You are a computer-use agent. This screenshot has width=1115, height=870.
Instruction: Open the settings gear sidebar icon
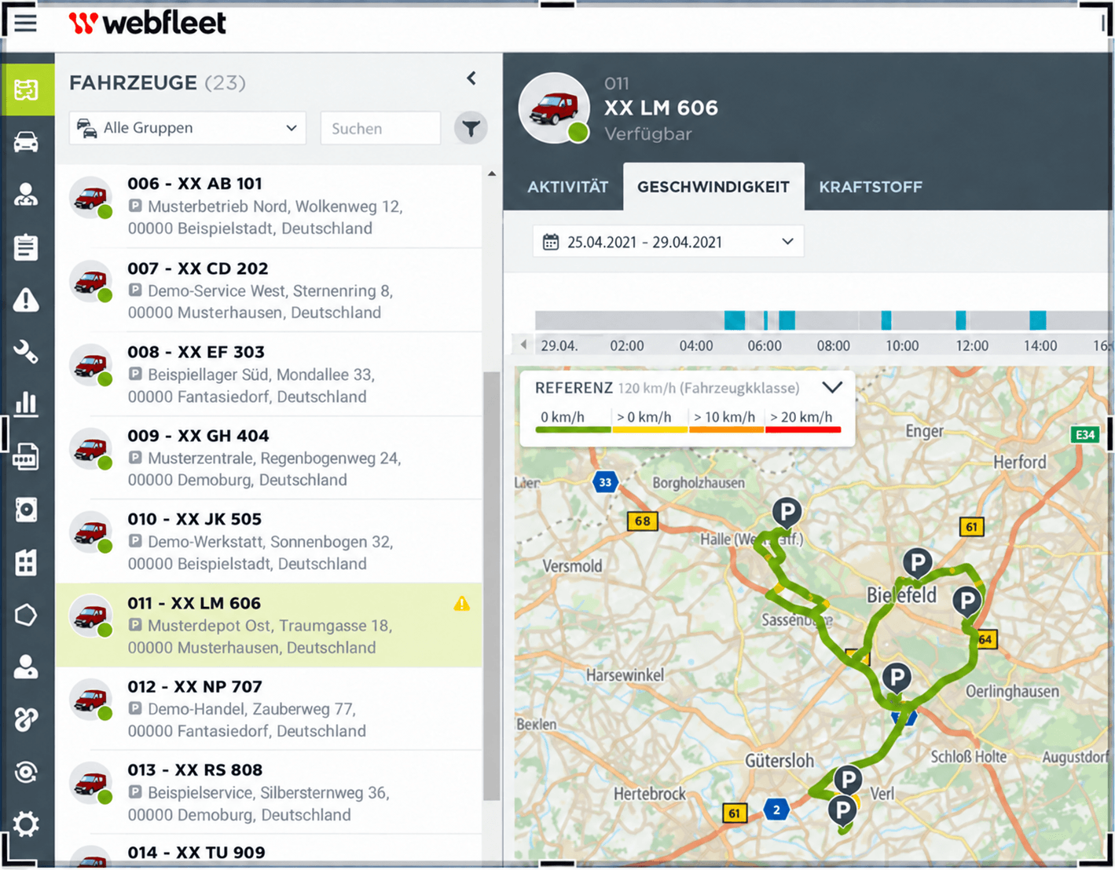click(x=27, y=824)
